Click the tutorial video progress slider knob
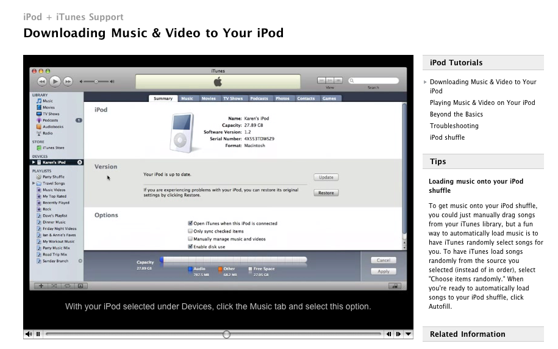The height and width of the screenshot is (349, 558). pyautogui.click(x=226, y=334)
